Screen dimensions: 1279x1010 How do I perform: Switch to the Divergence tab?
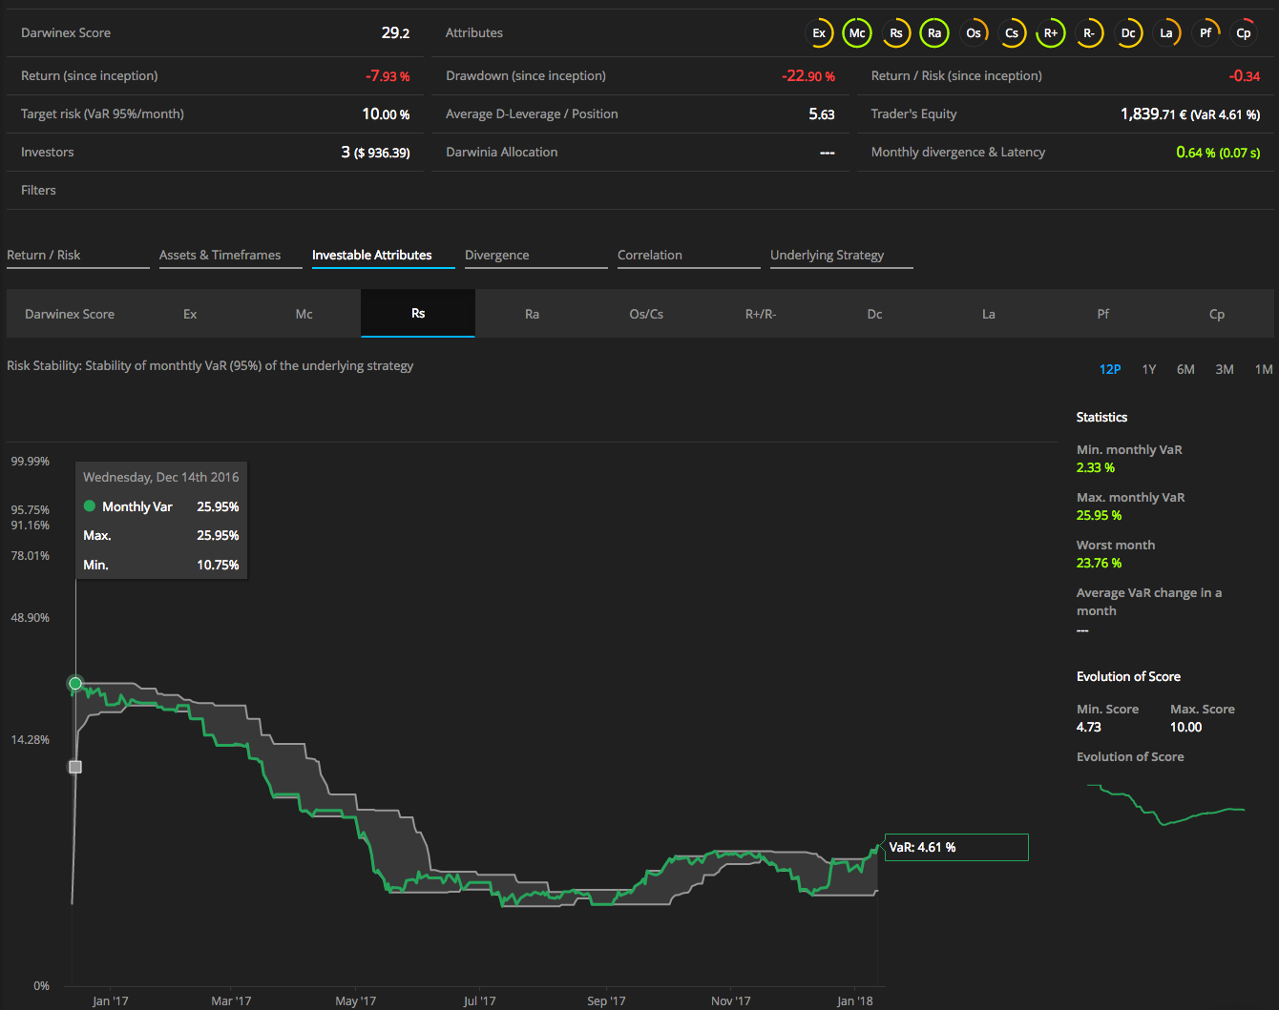(x=536, y=256)
